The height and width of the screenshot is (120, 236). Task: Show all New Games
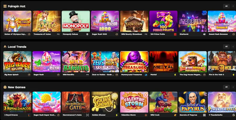click(x=226, y=87)
